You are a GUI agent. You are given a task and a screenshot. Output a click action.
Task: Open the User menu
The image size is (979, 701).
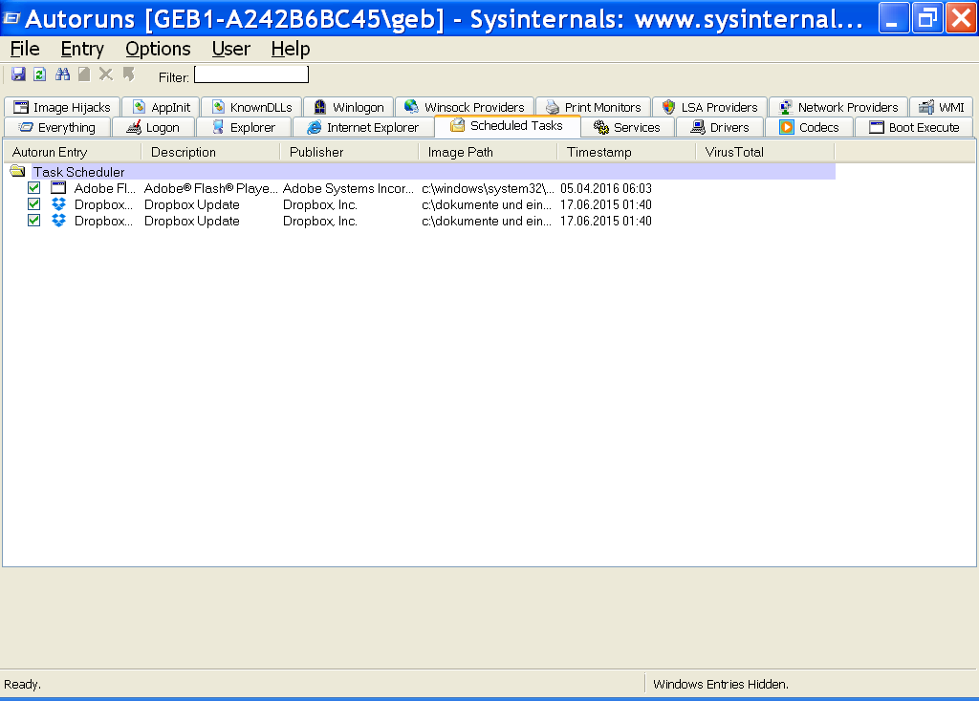point(231,49)
